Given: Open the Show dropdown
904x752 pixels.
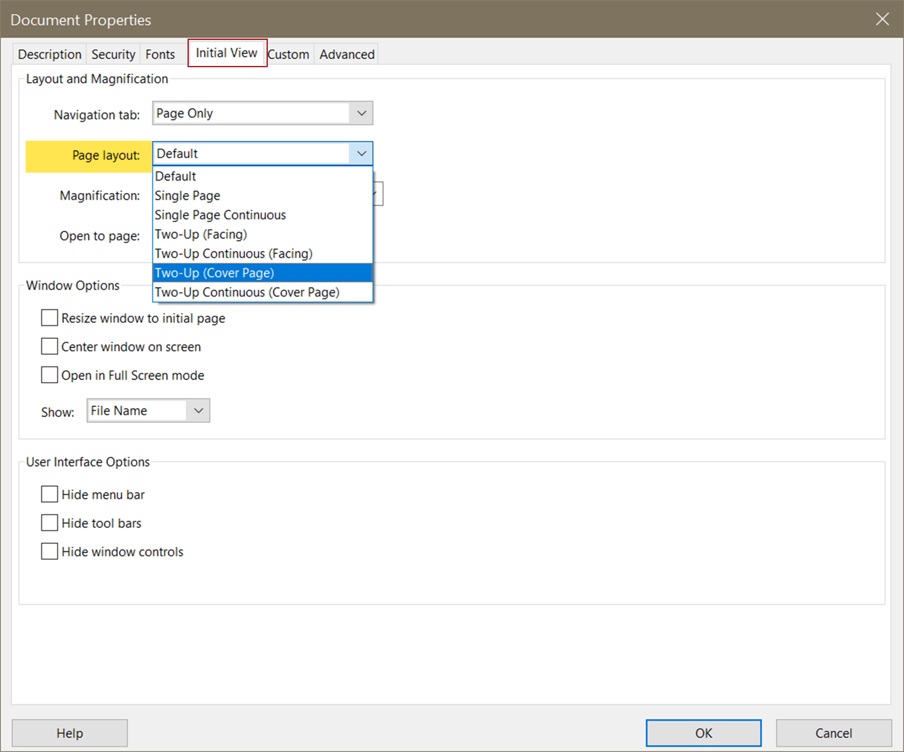Looking at the screenshot, I should (198, 410).
